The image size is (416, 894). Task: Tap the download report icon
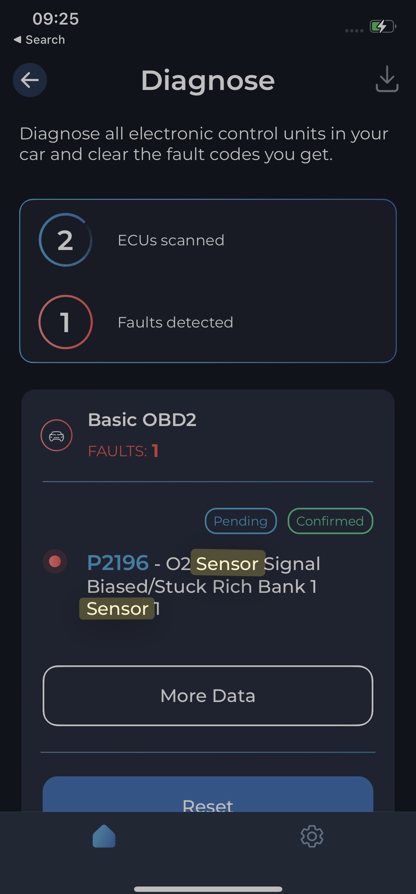[387, 79]
